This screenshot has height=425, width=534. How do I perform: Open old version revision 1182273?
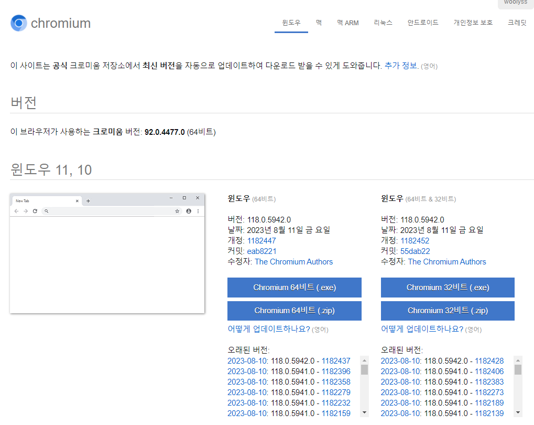[x=489, y=392]
